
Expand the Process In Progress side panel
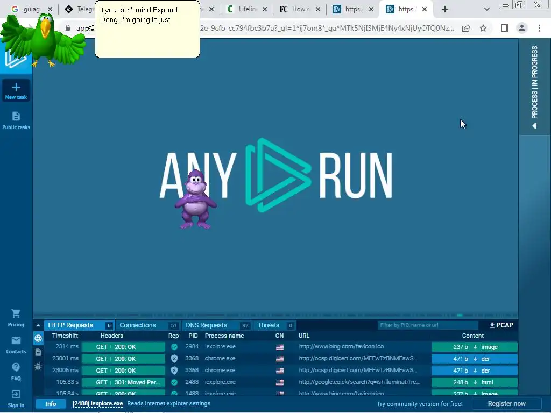click(x=534, y=87)
